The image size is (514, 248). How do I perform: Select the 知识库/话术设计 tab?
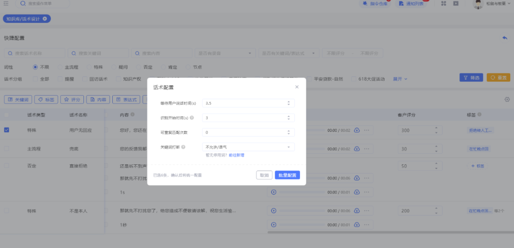pyautogui.click(x=23, y=19)
